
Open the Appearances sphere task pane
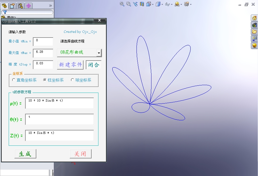(254, 46)
